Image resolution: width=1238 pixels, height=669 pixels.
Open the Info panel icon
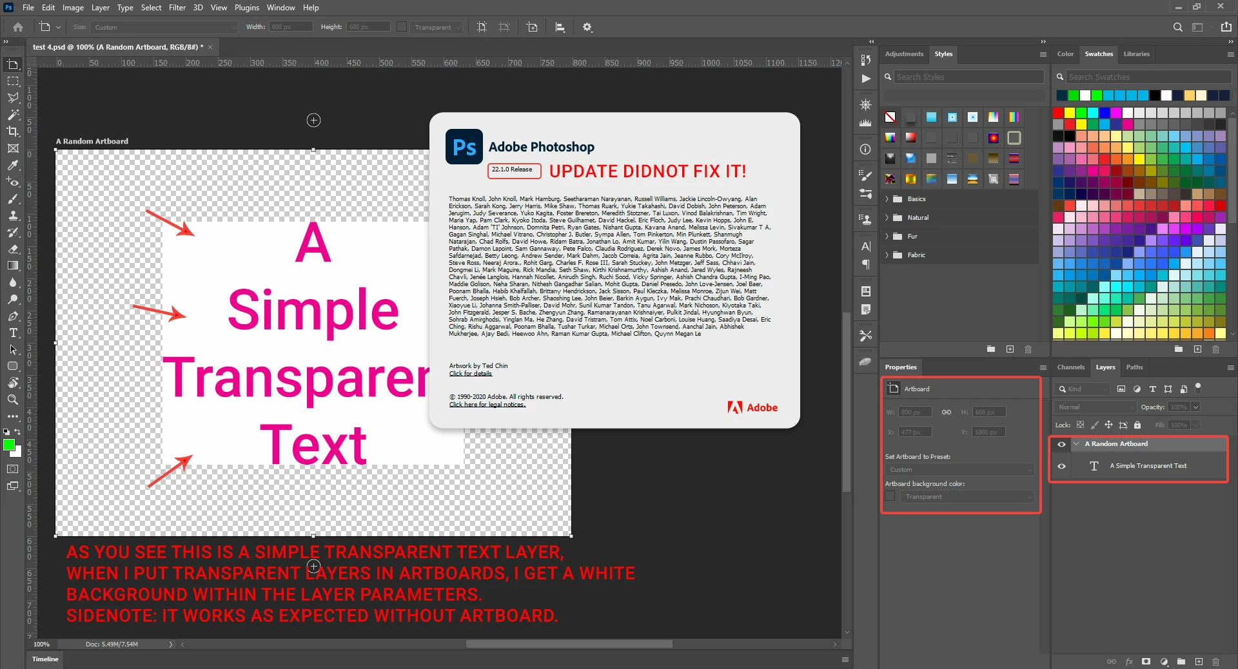click(x=866, y=149)
